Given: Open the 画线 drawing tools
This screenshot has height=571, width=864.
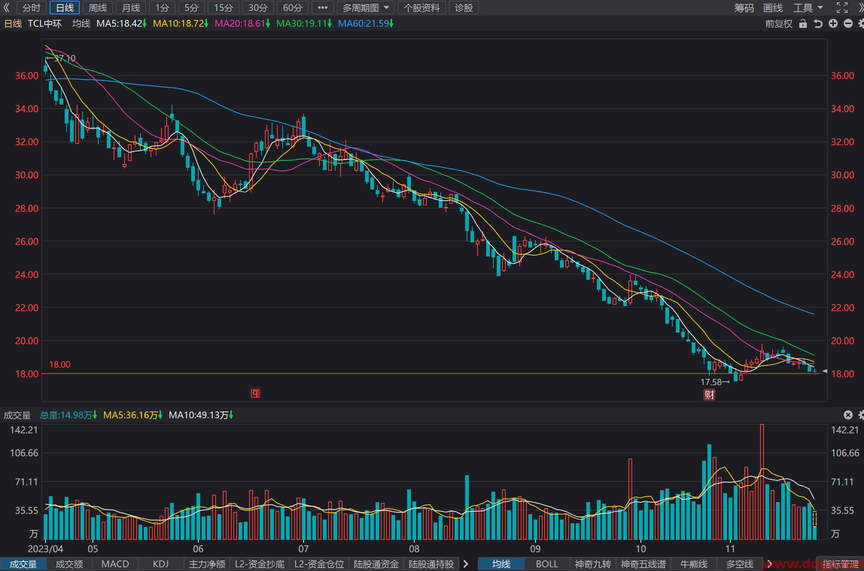Looking at the screenshot, I should 773,8.
